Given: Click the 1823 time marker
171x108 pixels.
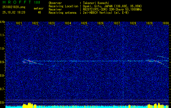Looking at the screenshot, I should pos(51,23).
